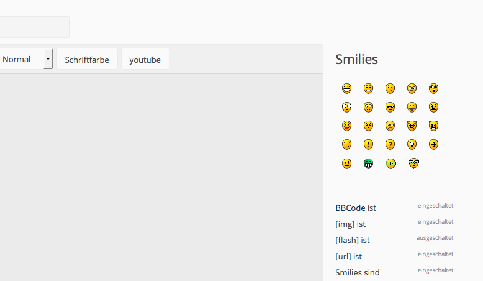483x281 pixels.
Task: Insert the green grinning smiley
Action: [368, 164]
